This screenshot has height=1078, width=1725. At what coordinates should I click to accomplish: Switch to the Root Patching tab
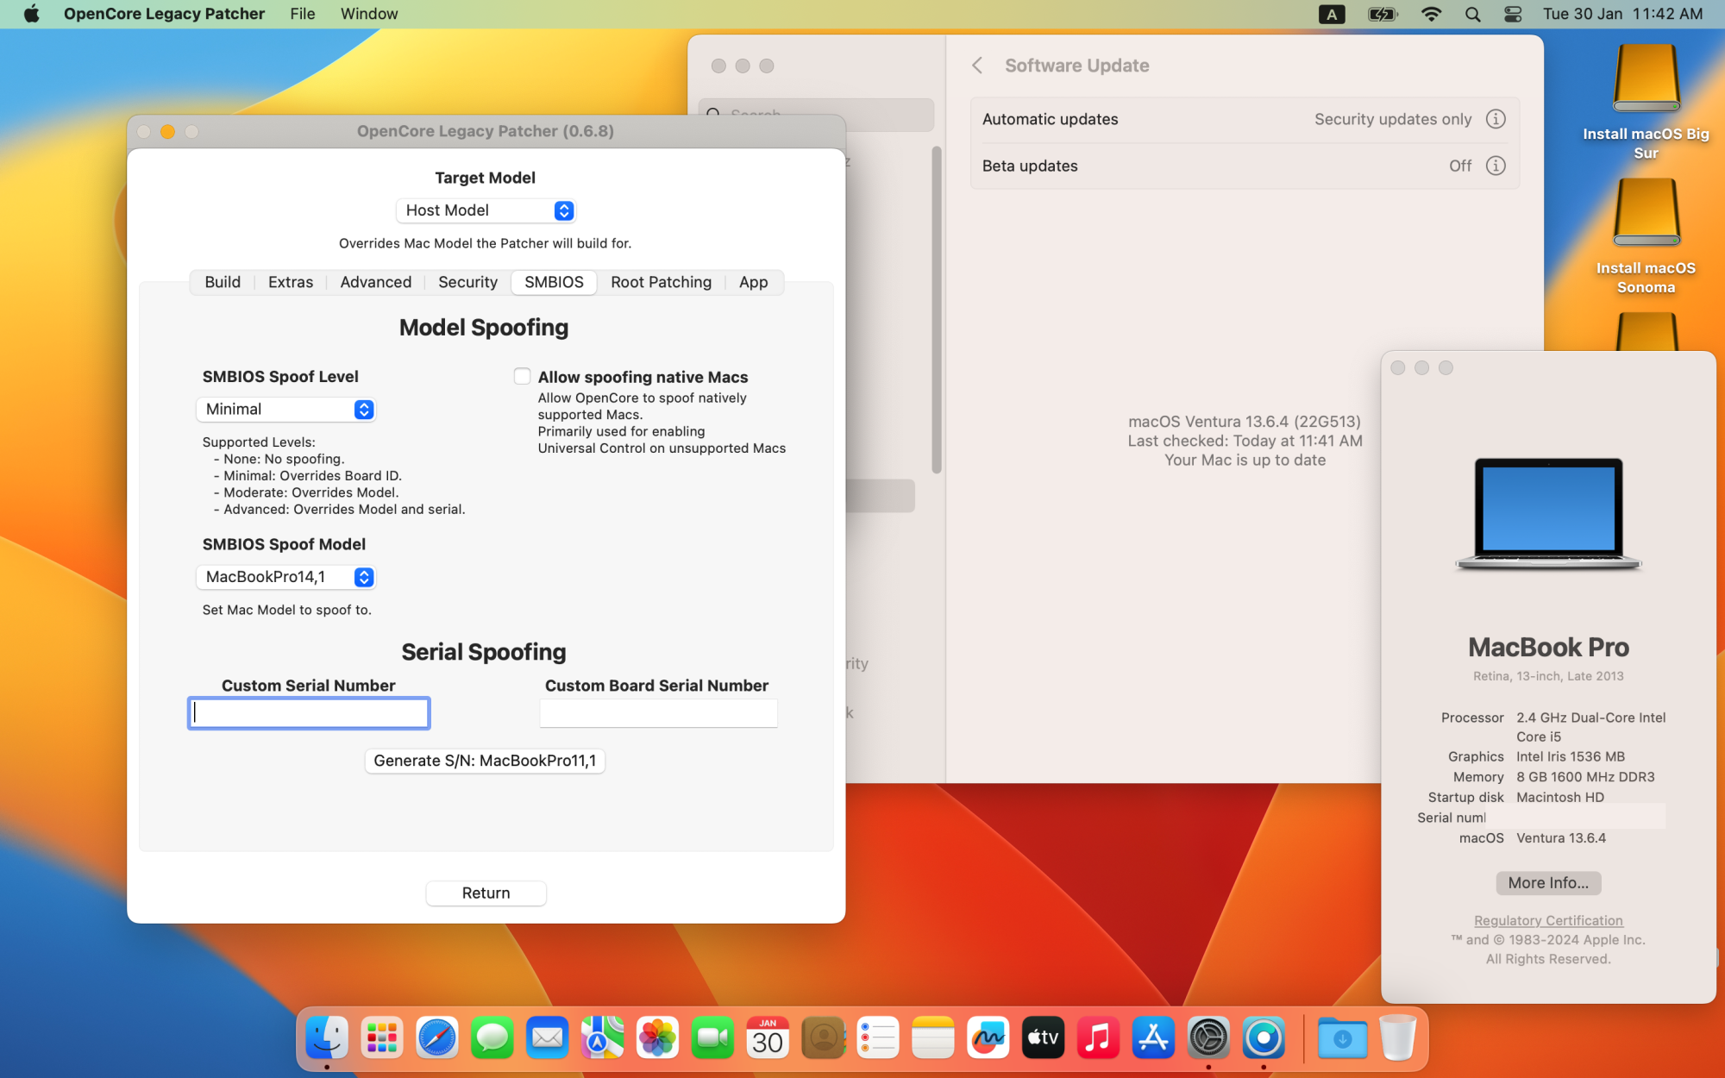(x=661, y=282)
